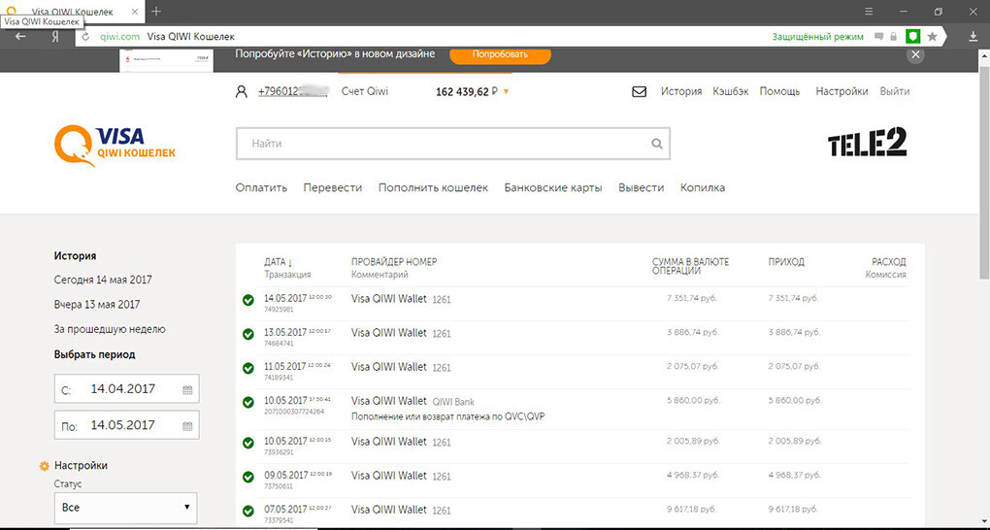The height and width of the screenshot is (530, 990).
Task: Open the Банковские карты menu item
Action: (x=553, y=187)
